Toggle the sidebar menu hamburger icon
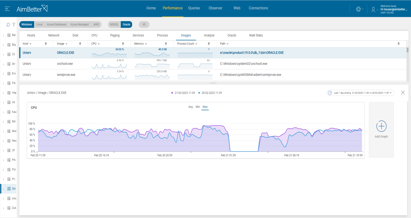411x218 pixels. tap(7, 9)
